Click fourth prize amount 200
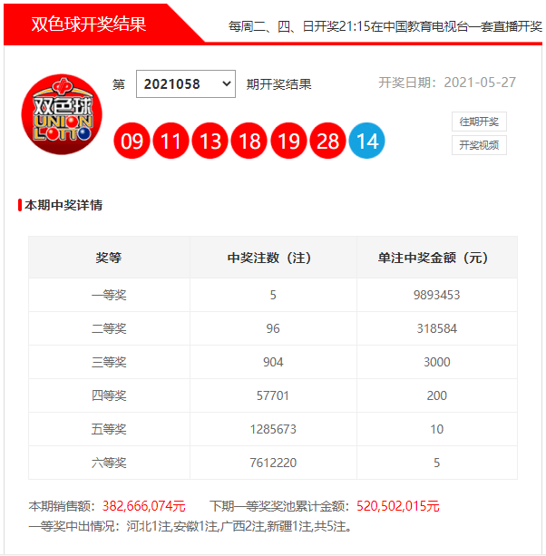 (x=437, y=395)
